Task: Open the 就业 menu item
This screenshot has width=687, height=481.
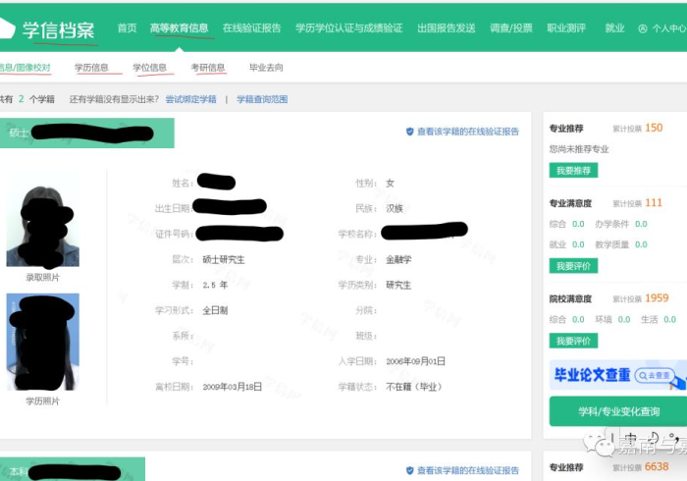Action: pyautogui.click(x=614, y=28)
